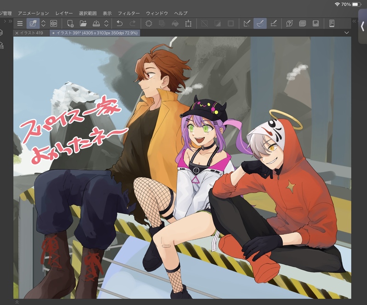The height and width of the screenshot is (305, 367).
Task: Open the layer stack icon in left sidebar
Action: [x=1, y=33]
